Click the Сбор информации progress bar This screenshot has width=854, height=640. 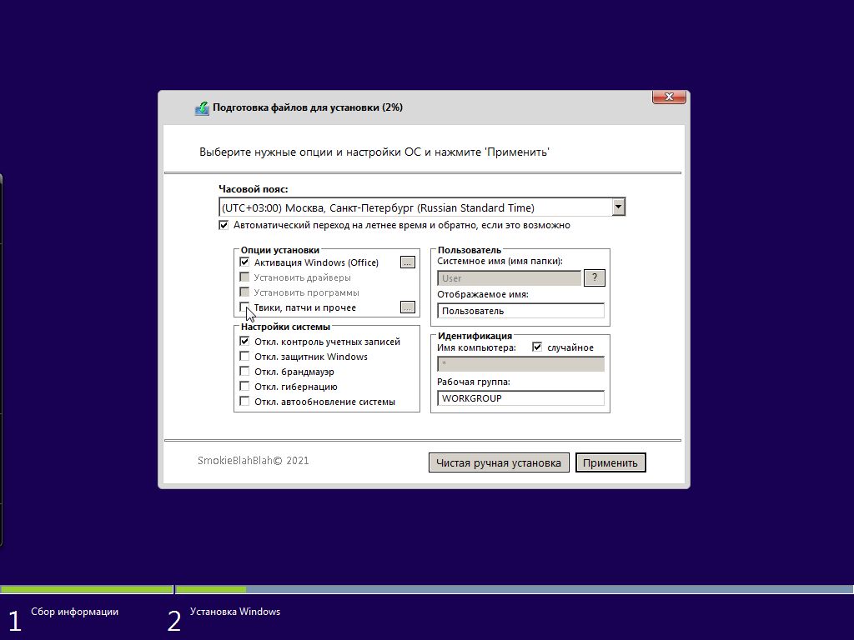point(87,589)
